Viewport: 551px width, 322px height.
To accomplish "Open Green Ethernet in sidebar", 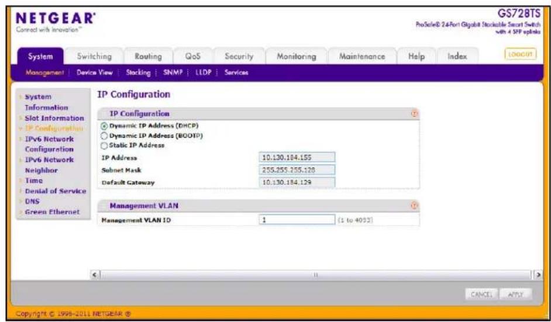I will point(53,212).
